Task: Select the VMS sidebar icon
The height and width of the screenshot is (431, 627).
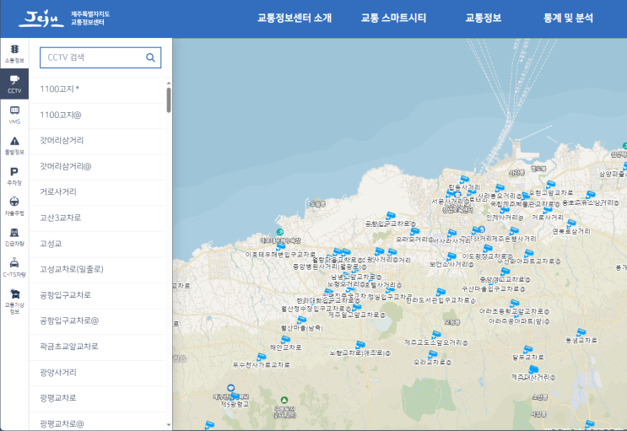Action: tap(14, 114)
